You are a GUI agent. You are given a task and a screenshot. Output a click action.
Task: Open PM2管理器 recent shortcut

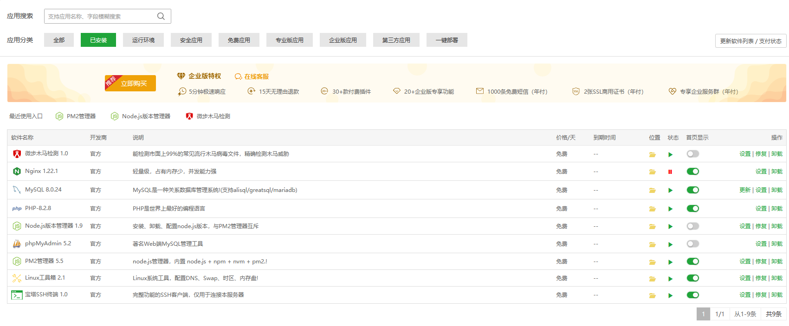click(76, 116)
